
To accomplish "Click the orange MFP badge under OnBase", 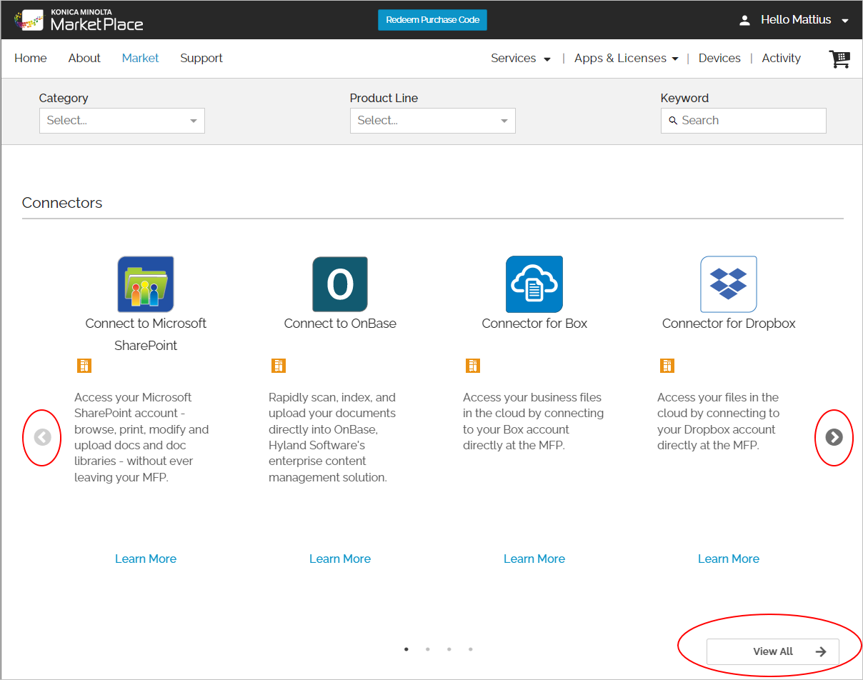I will coord(279,366).
